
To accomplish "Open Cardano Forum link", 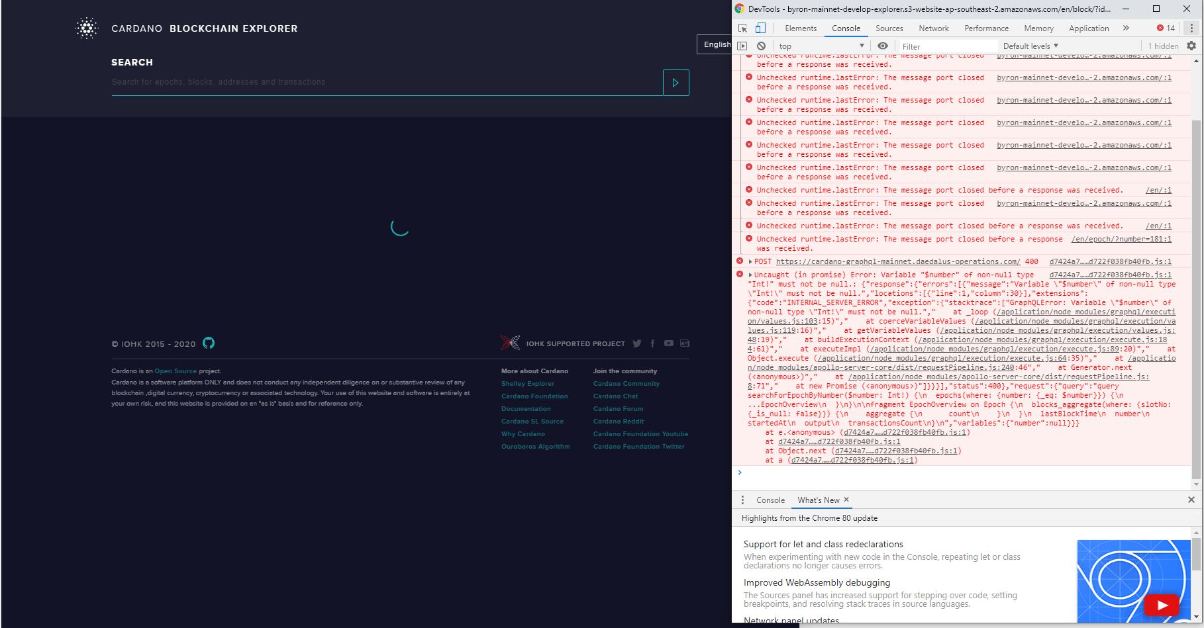I will 619,409.
